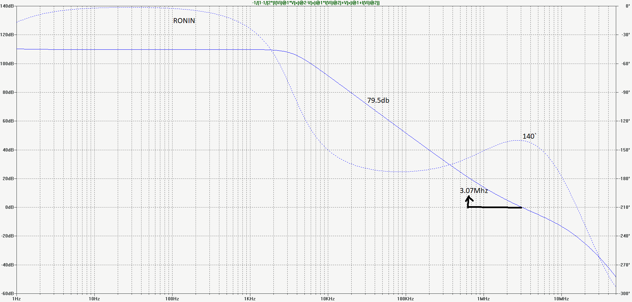Click the -300° phase axis label
The image size is (632, 302).
(624, 293)
